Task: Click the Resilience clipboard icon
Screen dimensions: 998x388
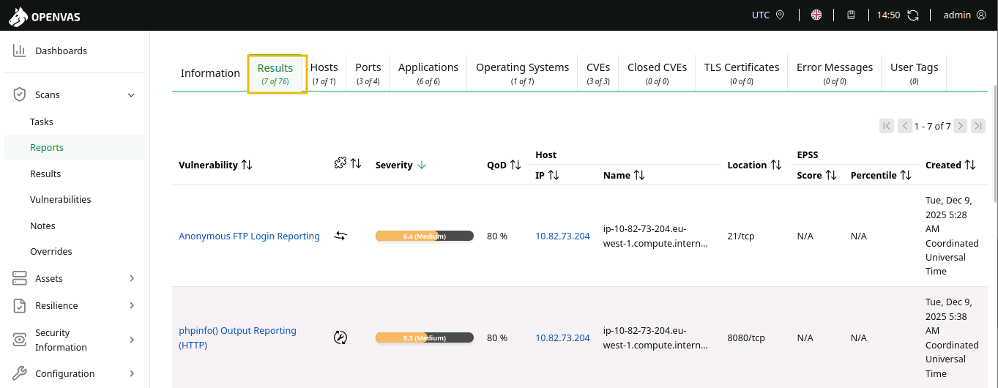Action: click(x=20, y=305)
